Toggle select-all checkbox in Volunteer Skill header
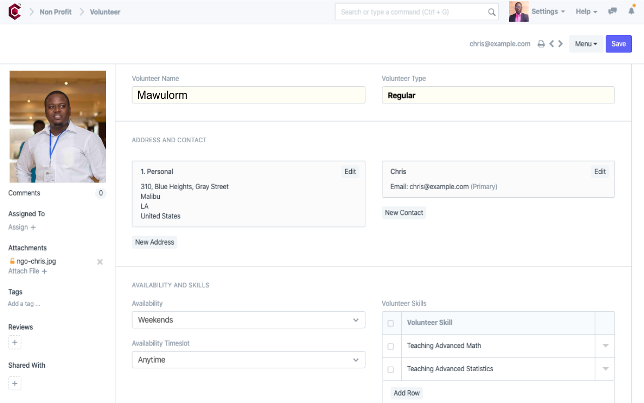Image resolution: width=644 pixels, height=403 pixels. coord(391,323)
